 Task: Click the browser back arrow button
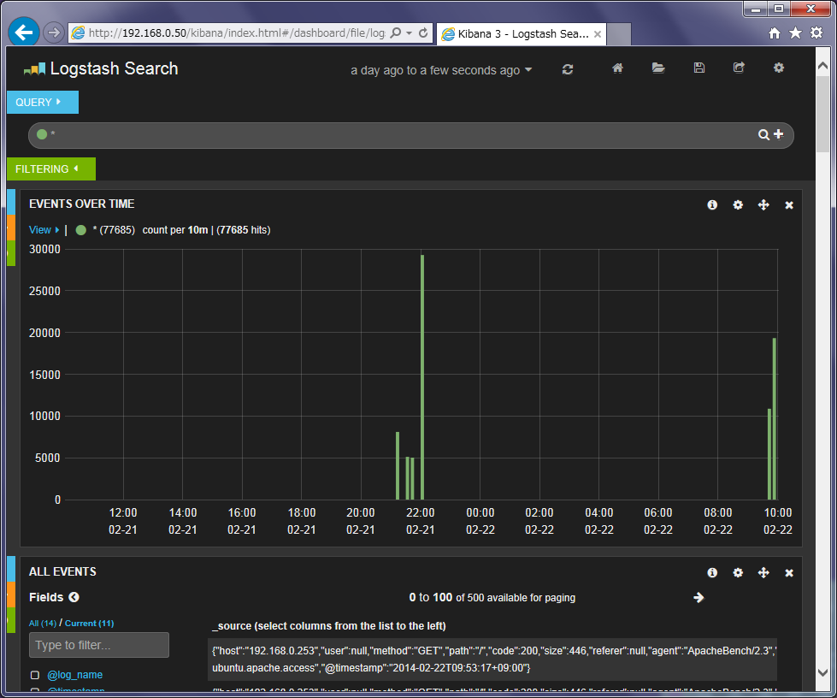pos(24,33)
